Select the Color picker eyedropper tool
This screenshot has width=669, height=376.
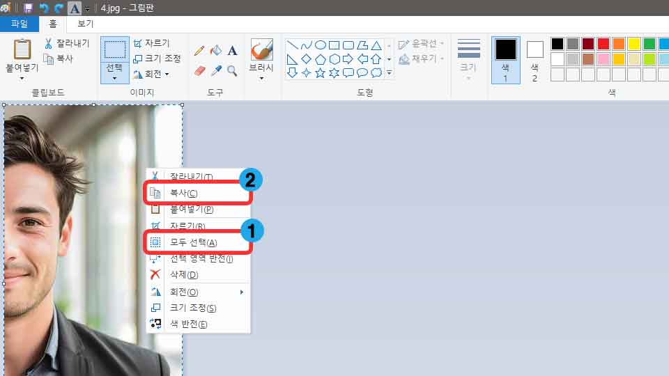click(x=216, y=71)
